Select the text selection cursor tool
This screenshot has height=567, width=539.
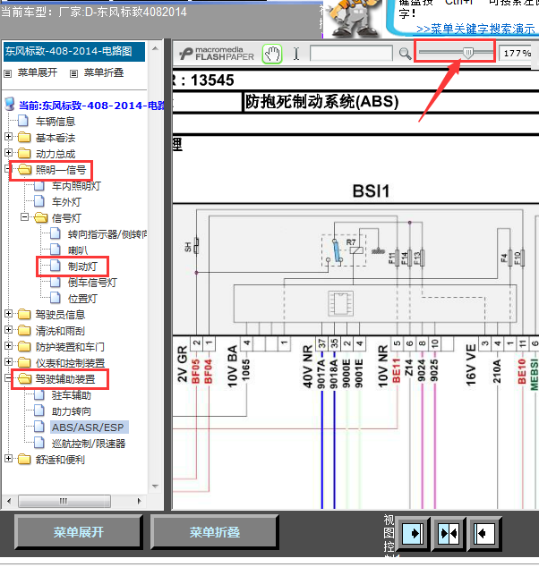pos(296,54)
